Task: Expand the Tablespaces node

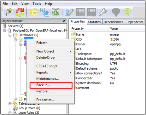Action: click(10, 104)
